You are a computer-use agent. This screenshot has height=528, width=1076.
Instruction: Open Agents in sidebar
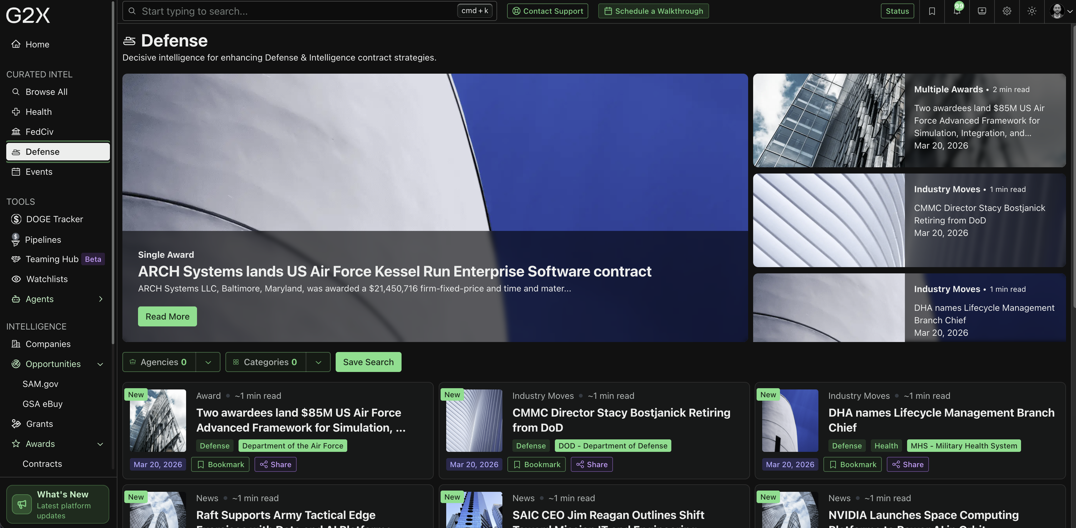coord(40,299)
